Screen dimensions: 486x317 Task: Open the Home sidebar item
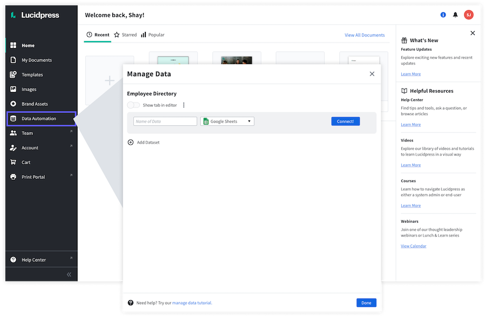41,45
